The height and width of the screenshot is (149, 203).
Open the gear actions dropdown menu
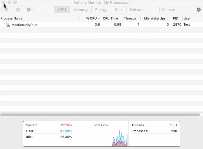(x=30, y=10)
